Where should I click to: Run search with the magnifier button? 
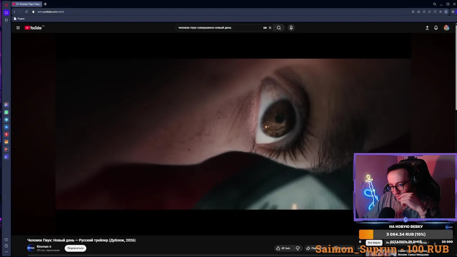coord(279,28)
